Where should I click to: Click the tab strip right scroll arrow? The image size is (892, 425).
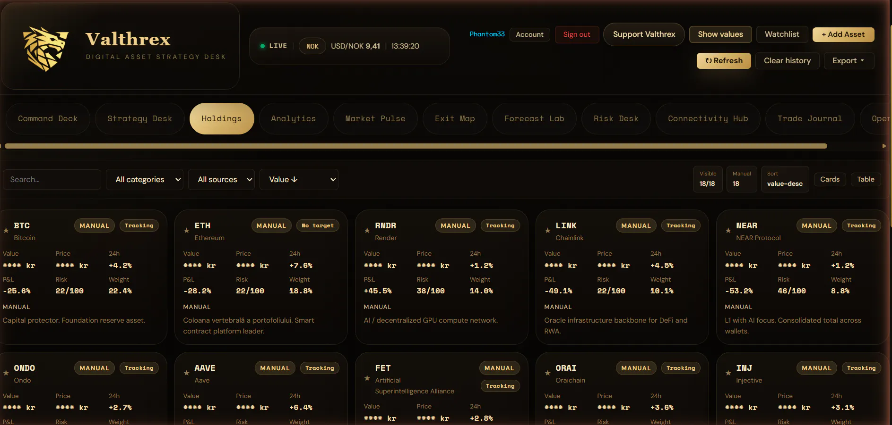884,146
